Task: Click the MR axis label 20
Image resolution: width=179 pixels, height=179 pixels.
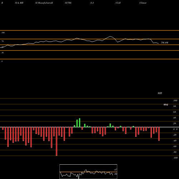Action: coord(175,124)
